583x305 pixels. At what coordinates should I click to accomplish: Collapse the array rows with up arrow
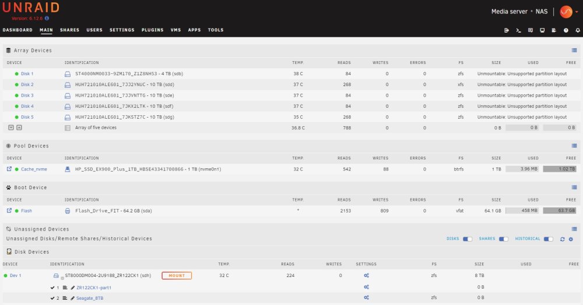[x=19, y=127]
